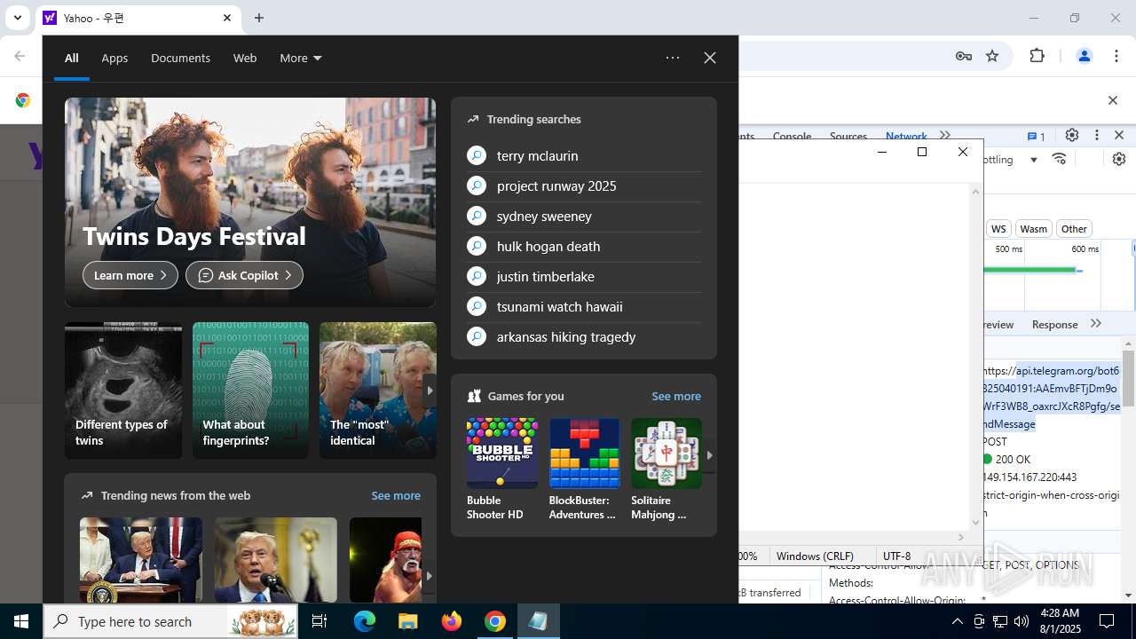Image resolution: width=1136 pixels, height=639 pixels.
Task: Open clock showing 4:28 AM
Action: [1060, 621]
